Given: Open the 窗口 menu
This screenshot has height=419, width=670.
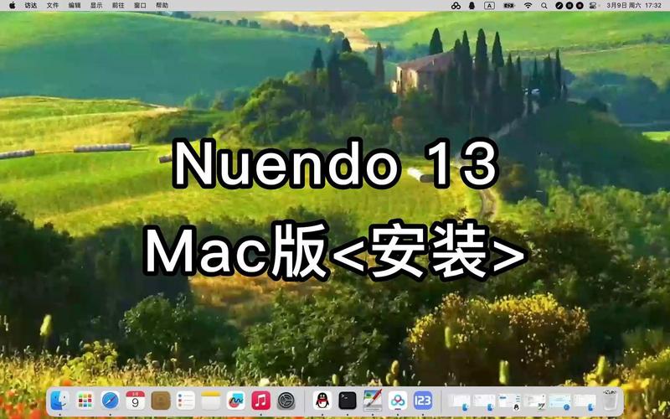Looking at the screenshot, I should coord(140,6).
